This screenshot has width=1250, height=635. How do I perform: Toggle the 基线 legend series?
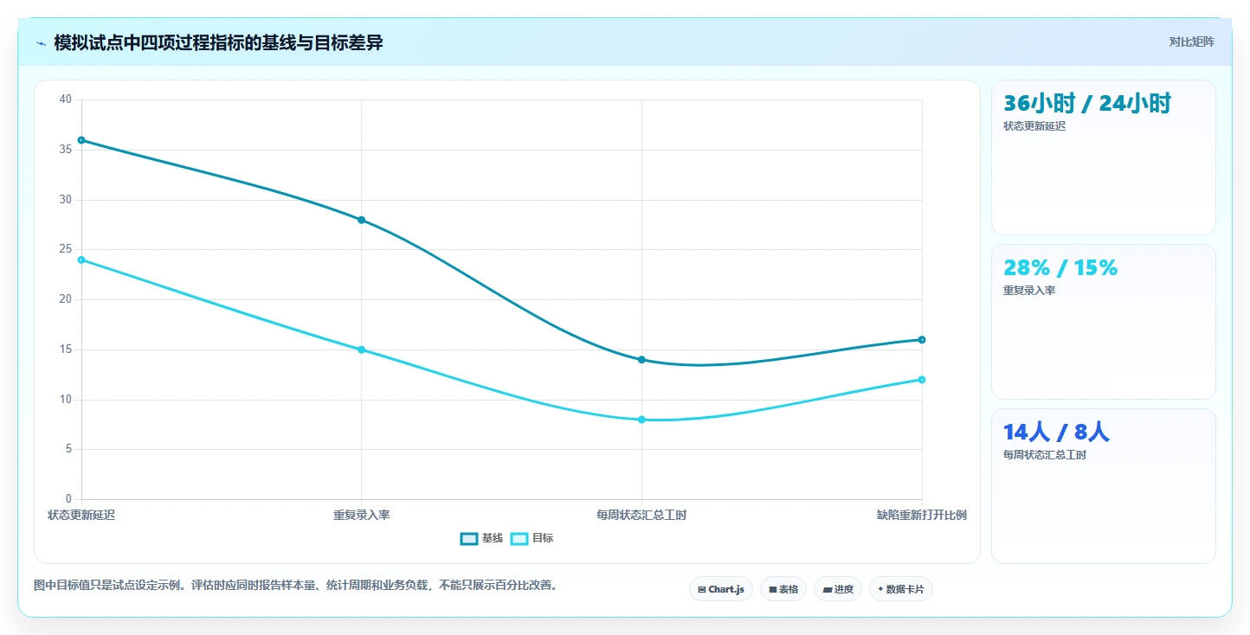[x=481, y=538]
